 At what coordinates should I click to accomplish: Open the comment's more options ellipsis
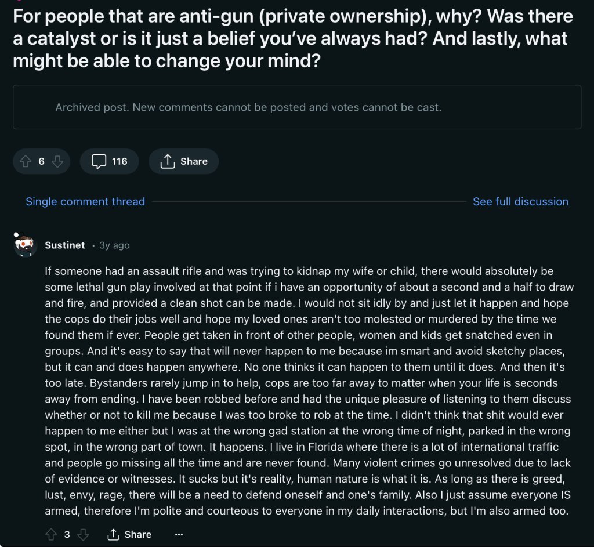[x=179, y=534]
